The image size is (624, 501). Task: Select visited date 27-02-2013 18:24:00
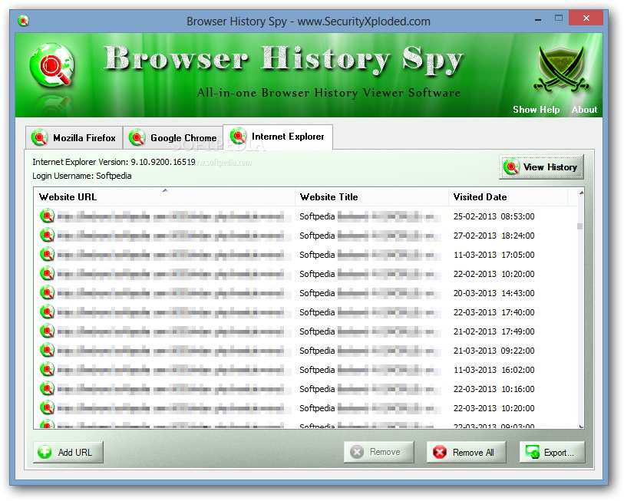[x=494, y=236]
